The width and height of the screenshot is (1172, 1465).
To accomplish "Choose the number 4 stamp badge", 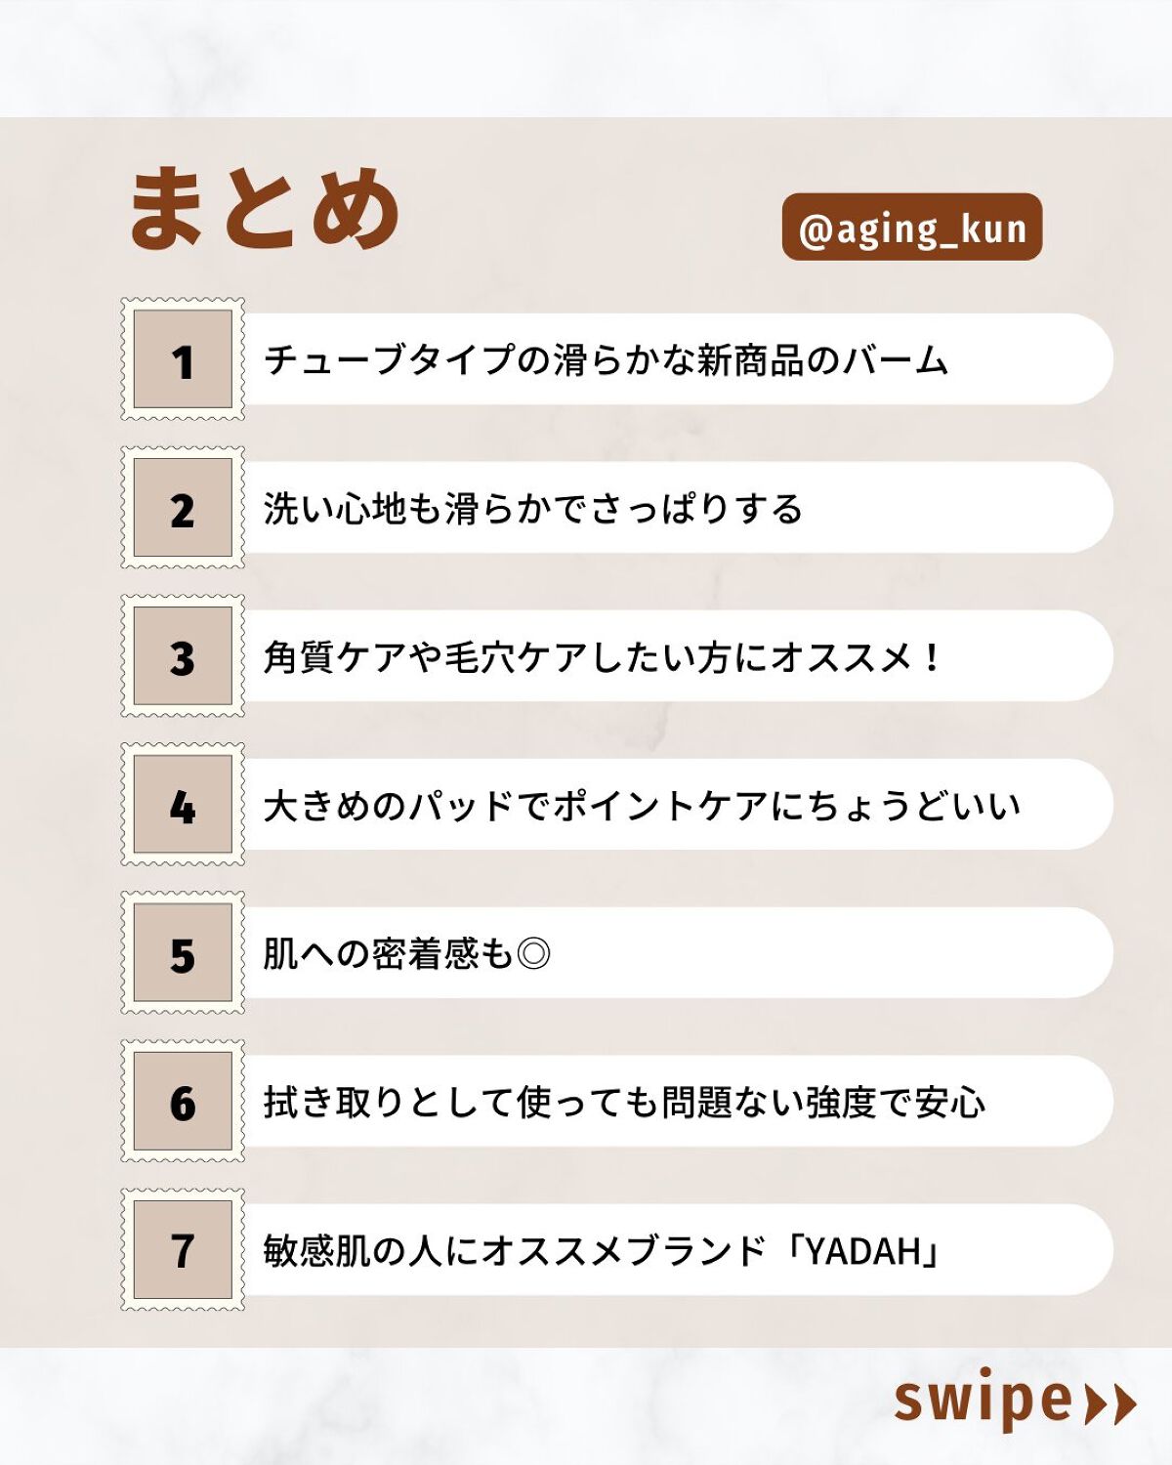I will tap(183, 805).
